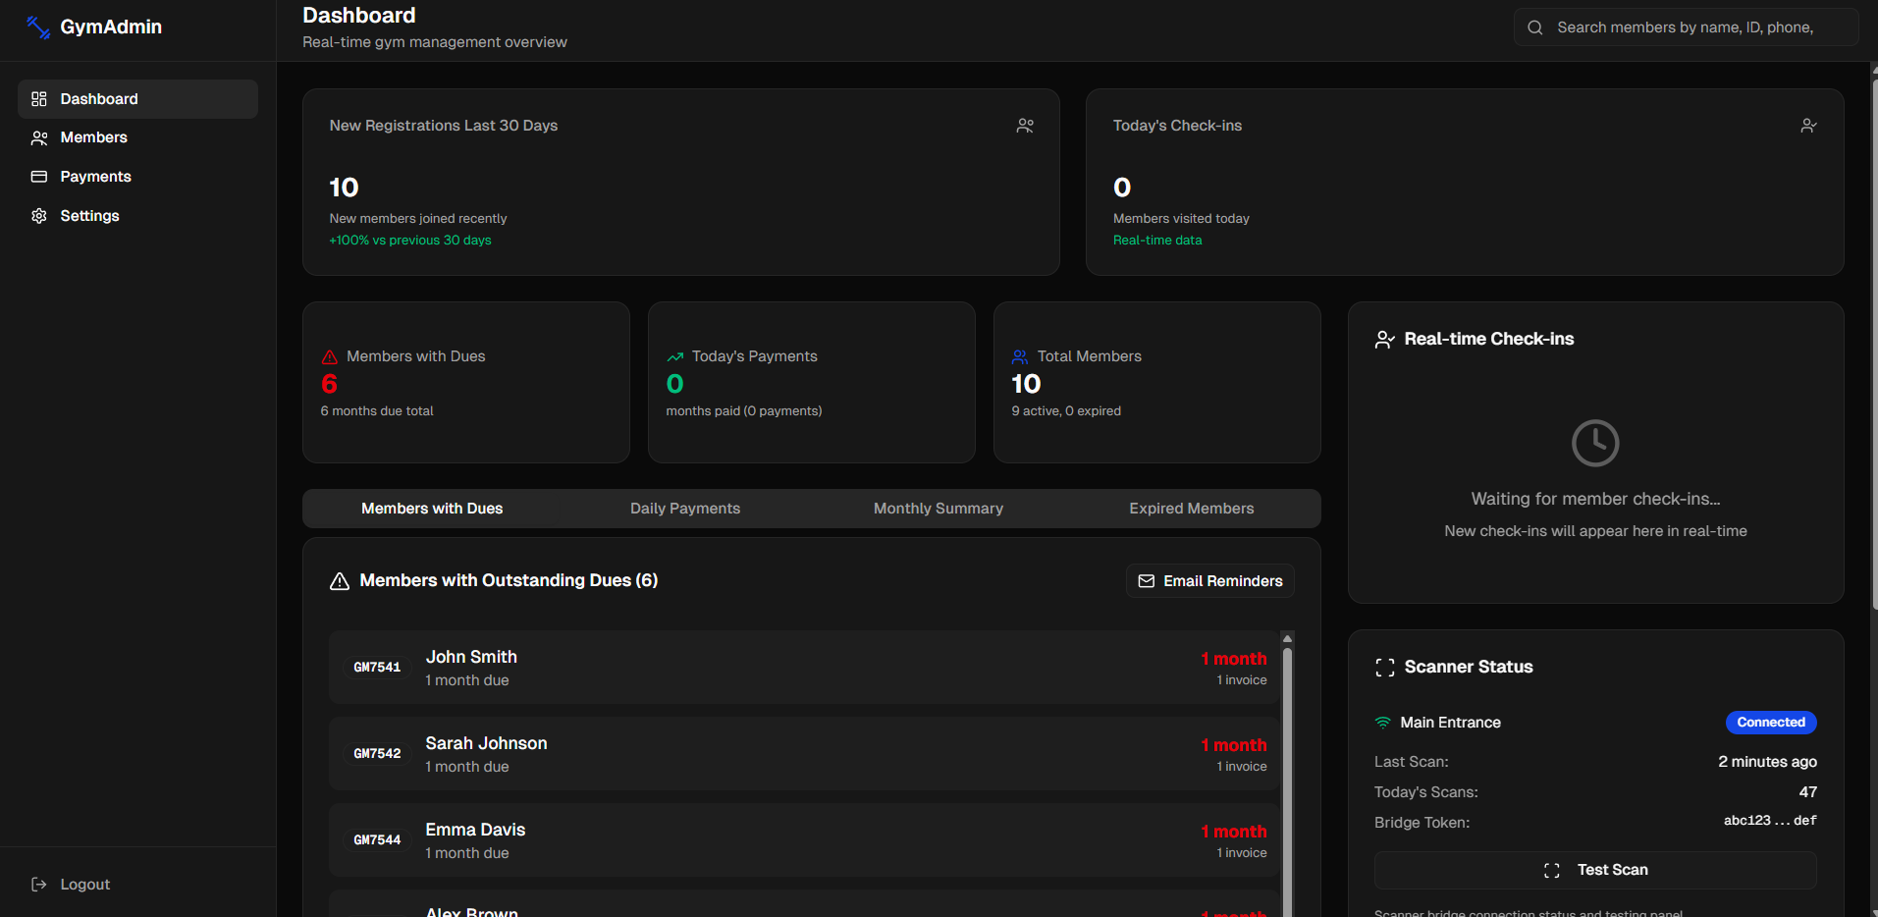Click the GymAdmin dumbbell logo icon
This screenshot has height=917, width=1878.
click(38, 27)
